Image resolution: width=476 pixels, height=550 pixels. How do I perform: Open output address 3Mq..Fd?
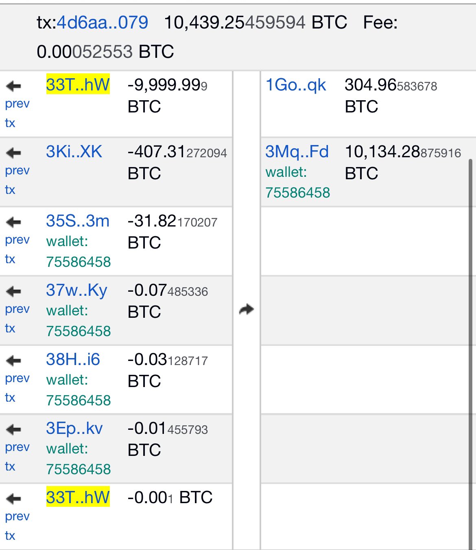[x=297, y=152]
